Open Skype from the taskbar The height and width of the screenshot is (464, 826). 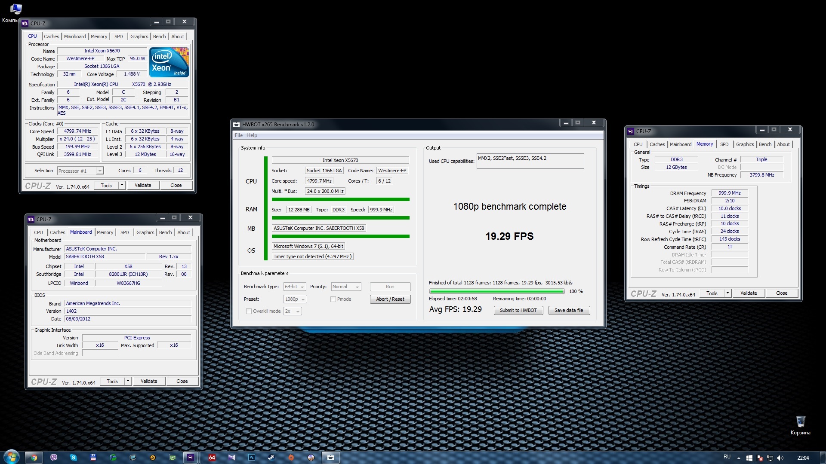click(74, 458)
